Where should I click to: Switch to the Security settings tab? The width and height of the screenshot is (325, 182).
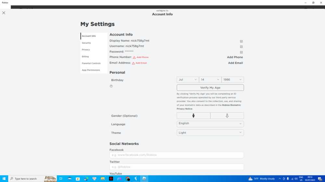pyautogui.click(x=94, y=43)
